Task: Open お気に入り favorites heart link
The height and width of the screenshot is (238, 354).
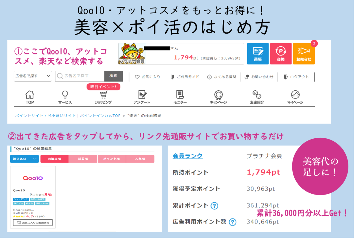Action: [x=147, y=77]
